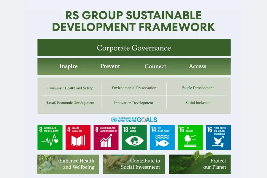The height and width of the screenshot is (178, 267).
Task: Select the Prevent pillar heading
Action: click(110, 66)
